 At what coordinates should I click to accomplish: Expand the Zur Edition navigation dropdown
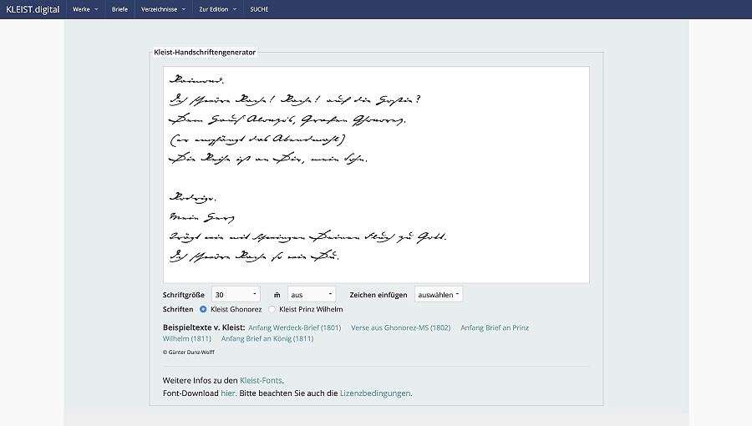(218, 9)
